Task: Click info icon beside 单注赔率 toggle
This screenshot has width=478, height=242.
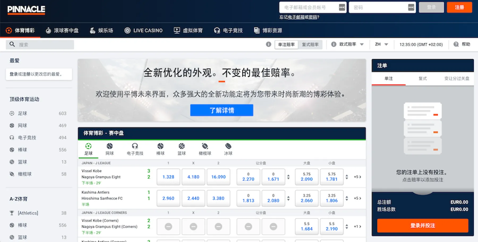Action: tap(268, 44)
